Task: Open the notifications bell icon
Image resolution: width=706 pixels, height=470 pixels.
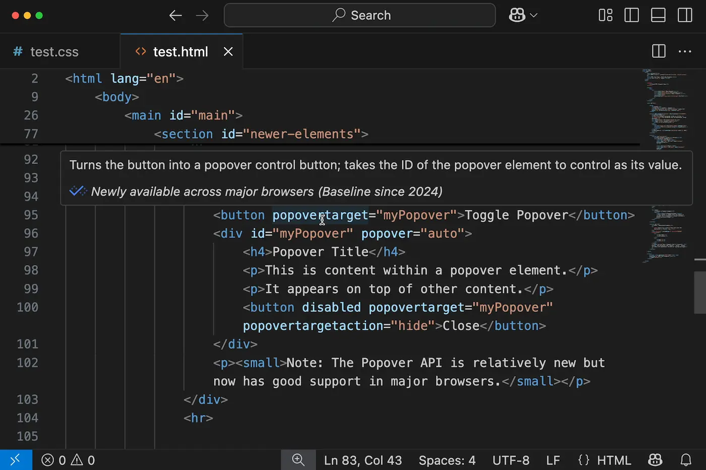Action: pos(686,460)
